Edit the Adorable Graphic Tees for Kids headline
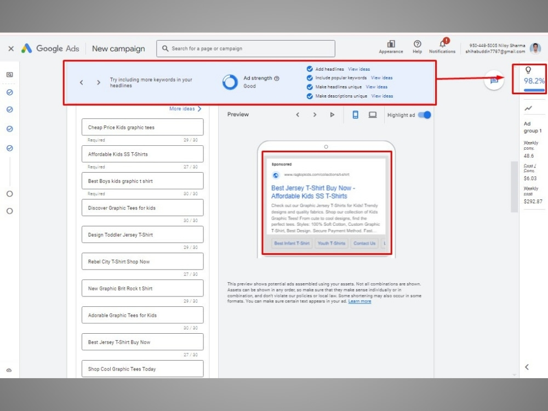Screen dimensions: 548x411 point(142,315)
